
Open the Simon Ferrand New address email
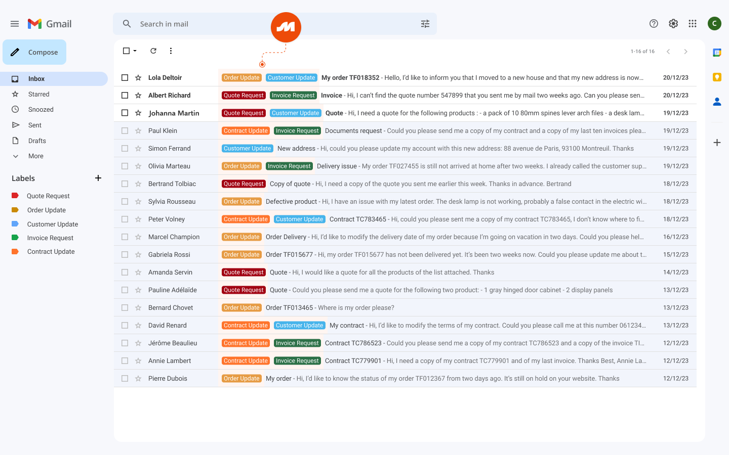[405, 149]
